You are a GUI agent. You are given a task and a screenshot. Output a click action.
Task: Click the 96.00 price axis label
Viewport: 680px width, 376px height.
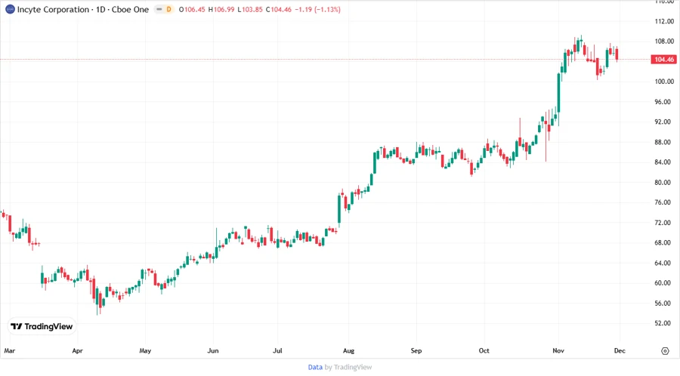664,102
